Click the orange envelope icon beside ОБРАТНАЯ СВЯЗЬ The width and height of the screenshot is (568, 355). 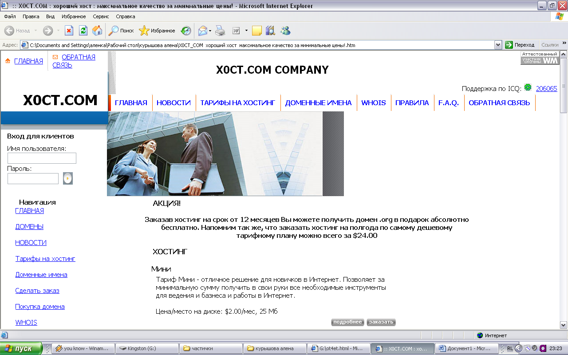point(55,57)
